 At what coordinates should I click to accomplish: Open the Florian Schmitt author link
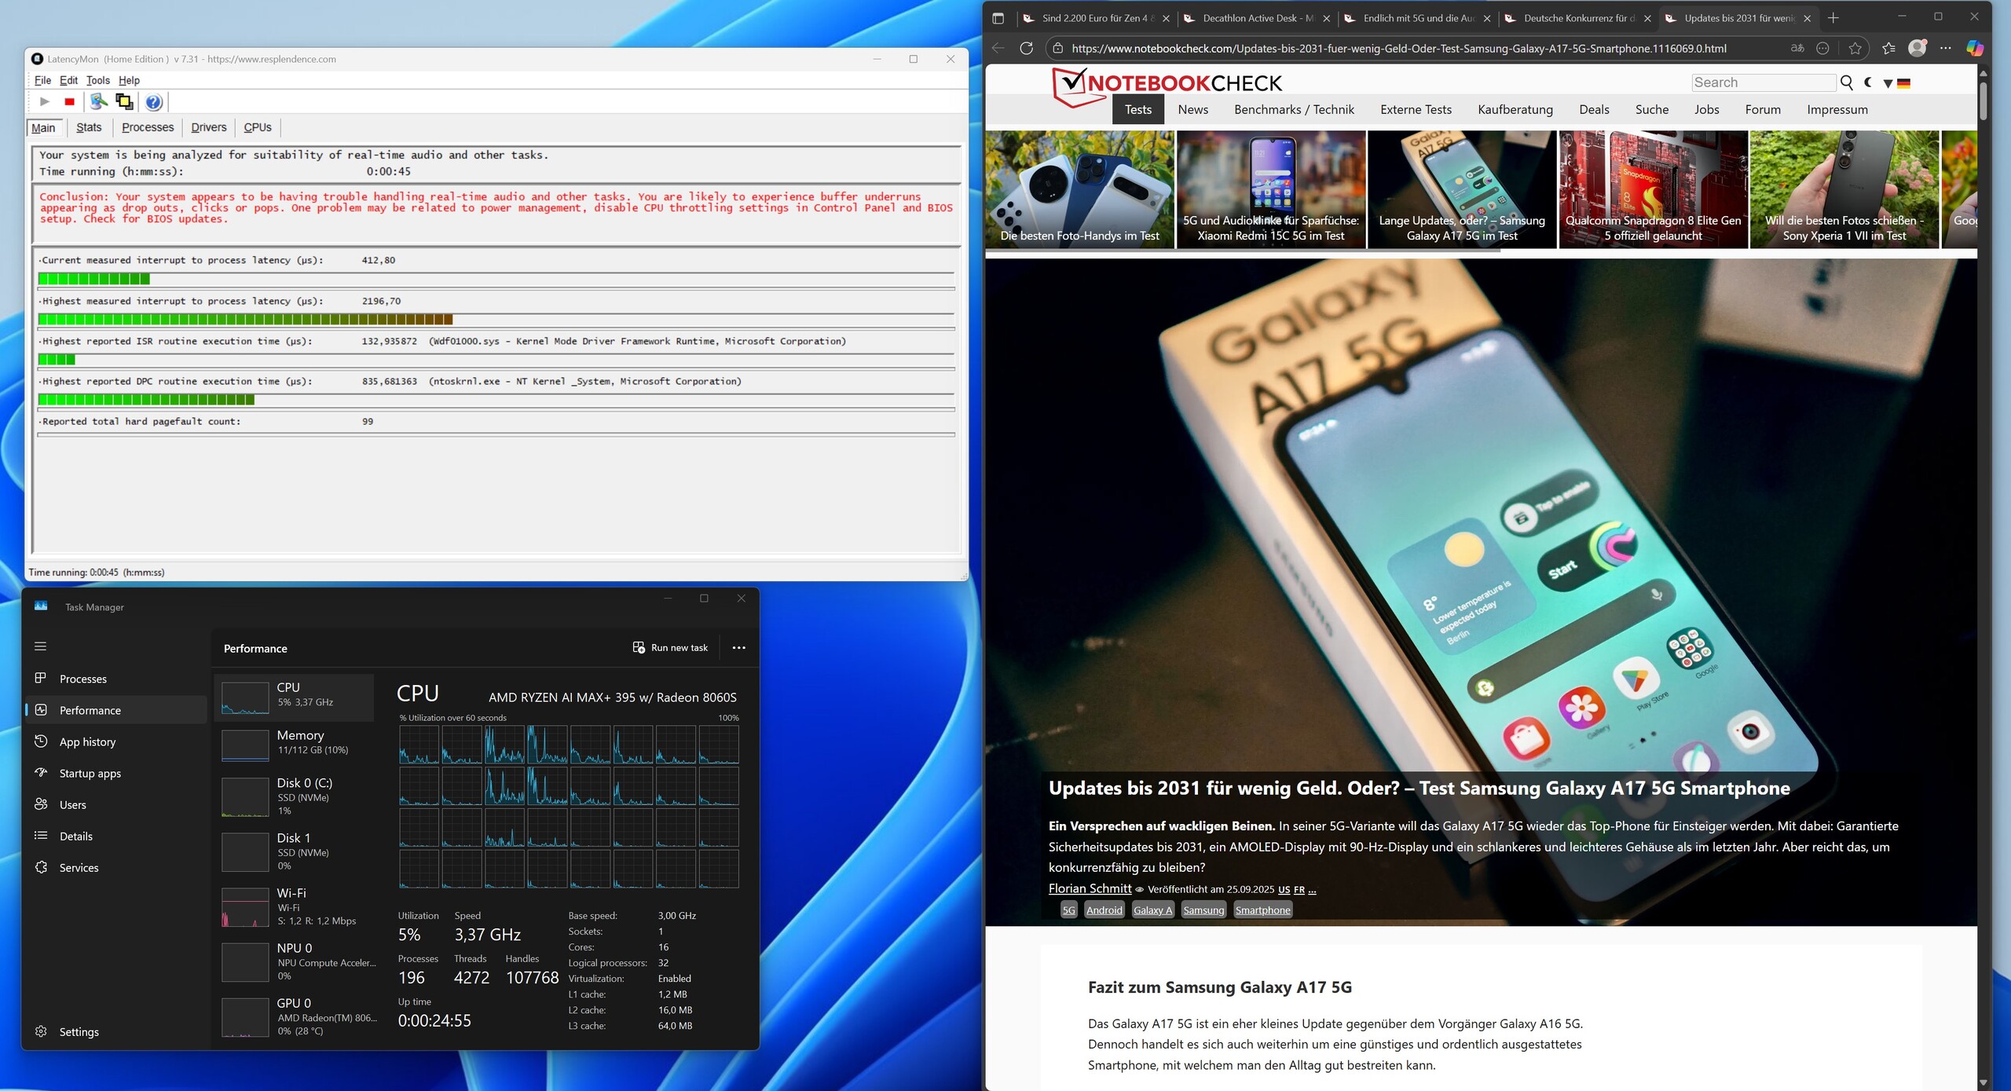pyautogui.click(x=1090, y=888)
